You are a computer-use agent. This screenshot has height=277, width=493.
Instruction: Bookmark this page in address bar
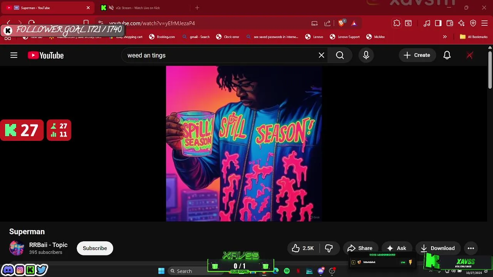click(x=86, y=23)
